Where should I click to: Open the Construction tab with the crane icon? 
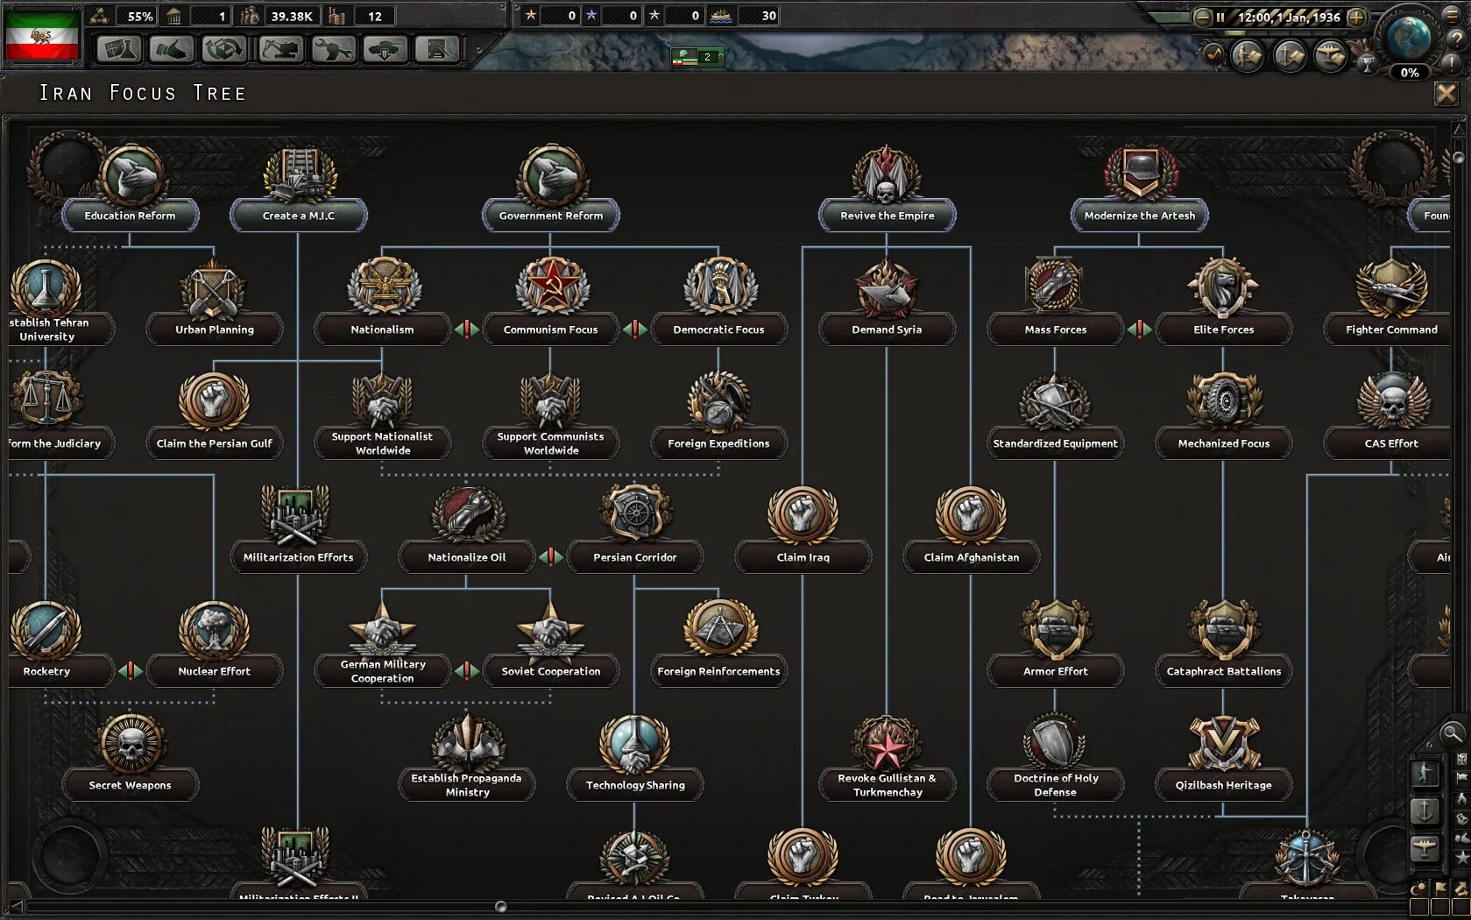[x=279, y=49]
